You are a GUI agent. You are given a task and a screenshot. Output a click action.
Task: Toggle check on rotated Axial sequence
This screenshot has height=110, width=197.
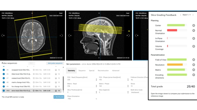click(x=4, y=78)
